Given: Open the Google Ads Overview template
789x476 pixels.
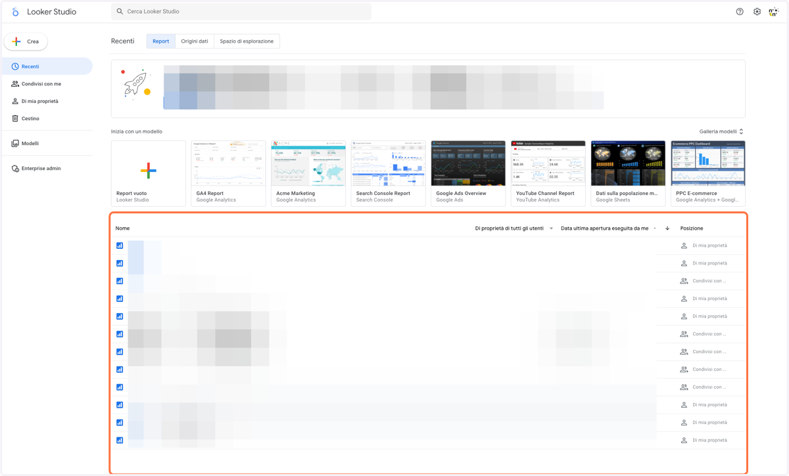Looking at the screenshot, I should [x=468, y=173].
